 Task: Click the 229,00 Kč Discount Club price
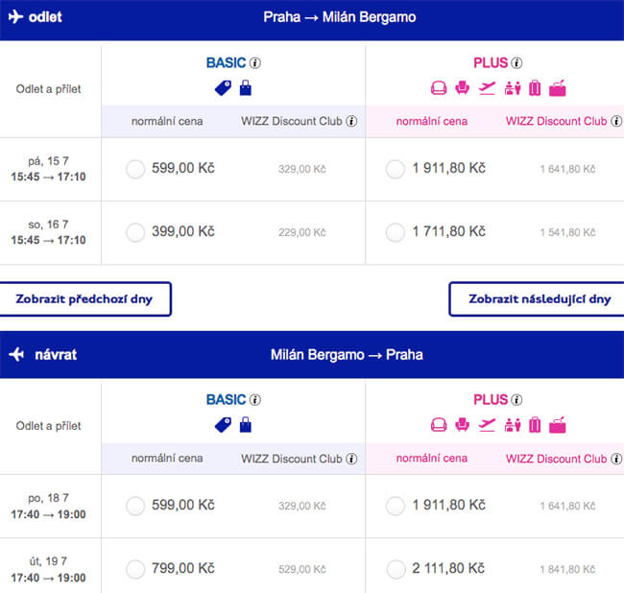302,232
